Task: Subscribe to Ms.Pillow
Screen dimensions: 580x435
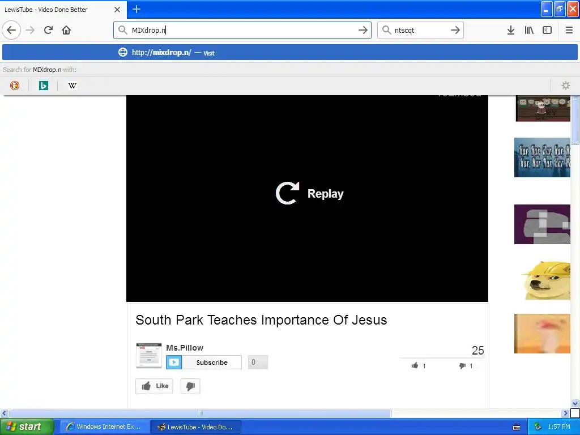Action: point(204,362)
